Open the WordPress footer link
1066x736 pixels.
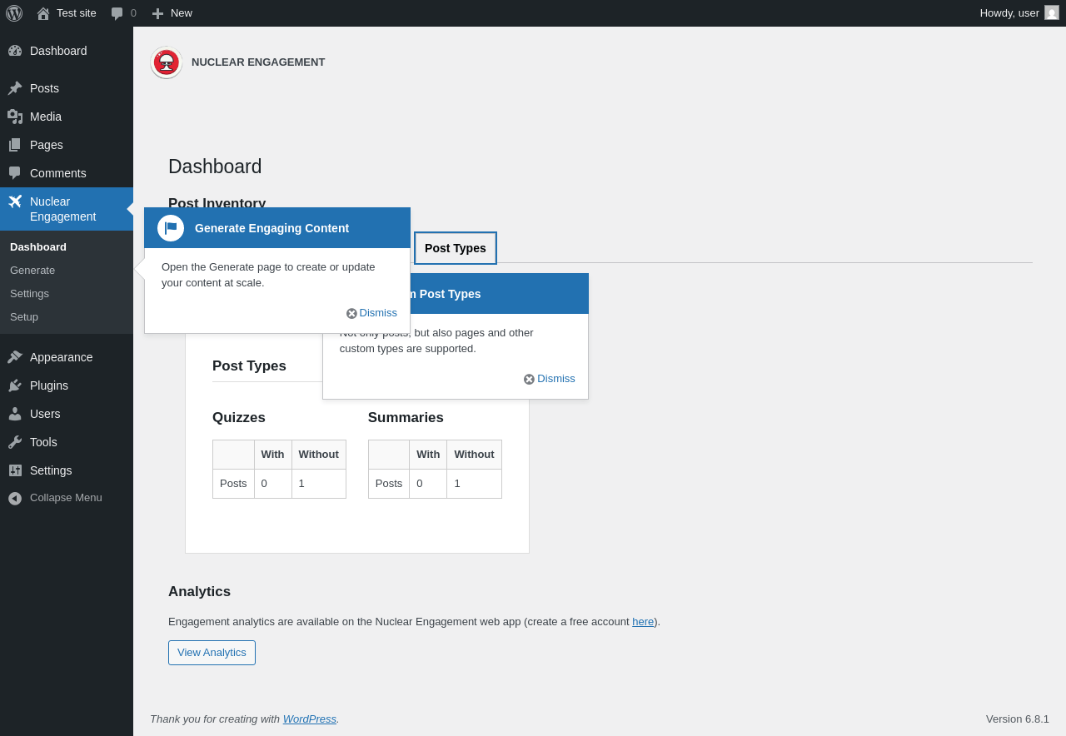310,719
